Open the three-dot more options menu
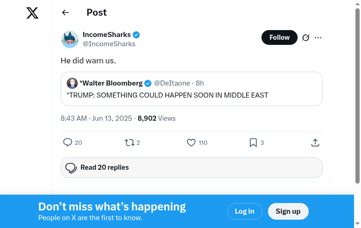This screenshot has height=228, width=361. point(318,37)
